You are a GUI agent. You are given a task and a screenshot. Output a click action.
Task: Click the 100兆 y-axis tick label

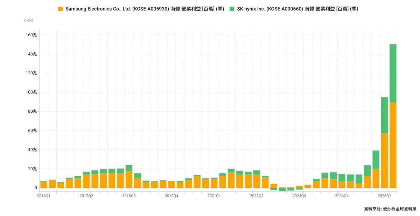click(x=31, y=92)
